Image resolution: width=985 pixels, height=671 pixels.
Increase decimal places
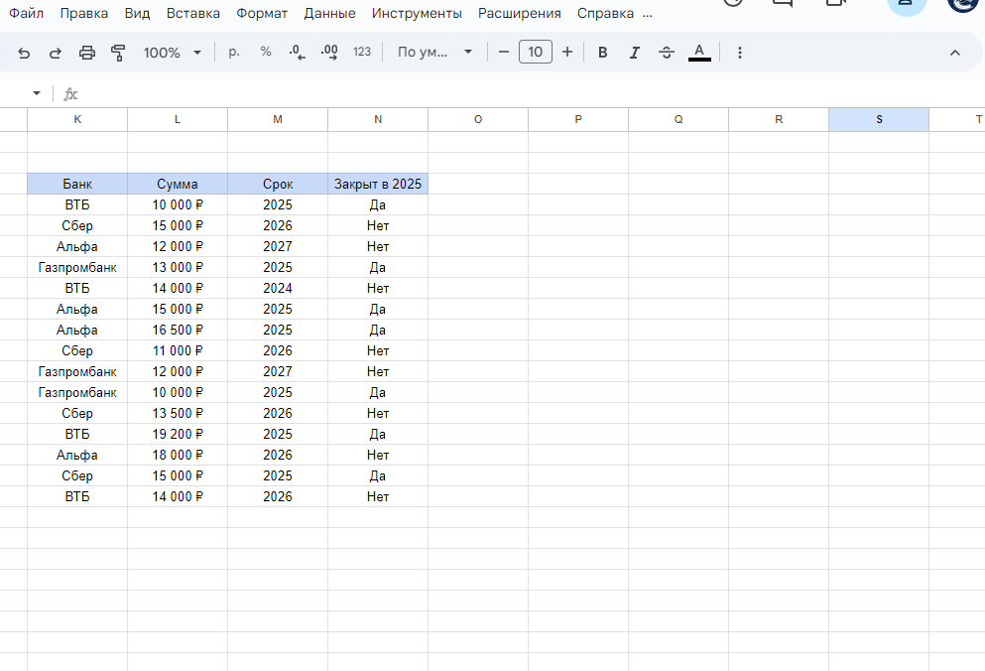[x=329, y=53]
